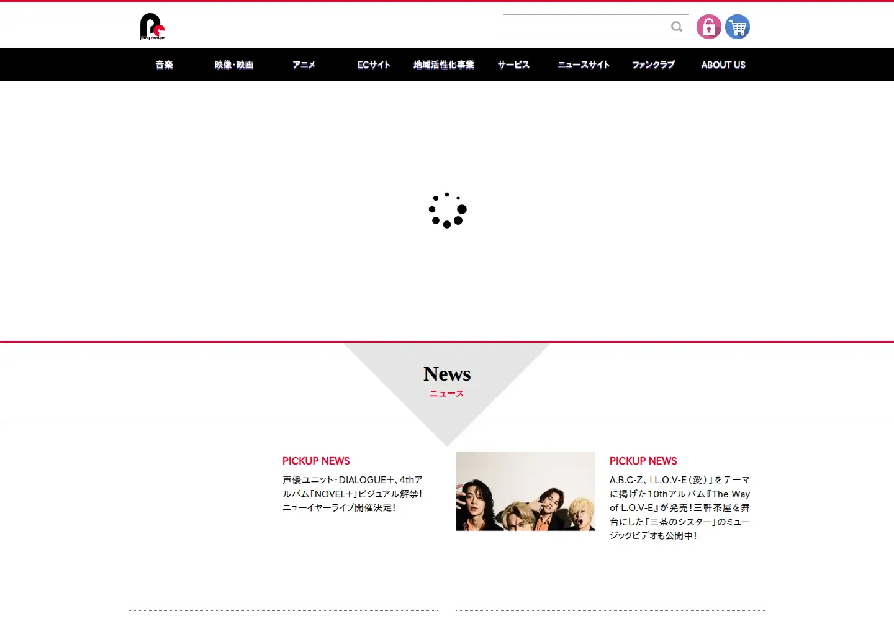Open the ECサイト menu
894x621 pixels.
[374, 65]
